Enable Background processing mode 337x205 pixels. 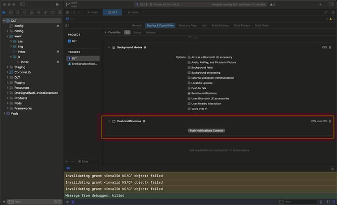(189, 73)
